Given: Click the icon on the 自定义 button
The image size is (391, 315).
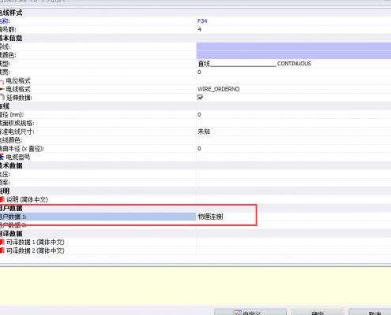Looking at the screenshot, I should point(237,313).
